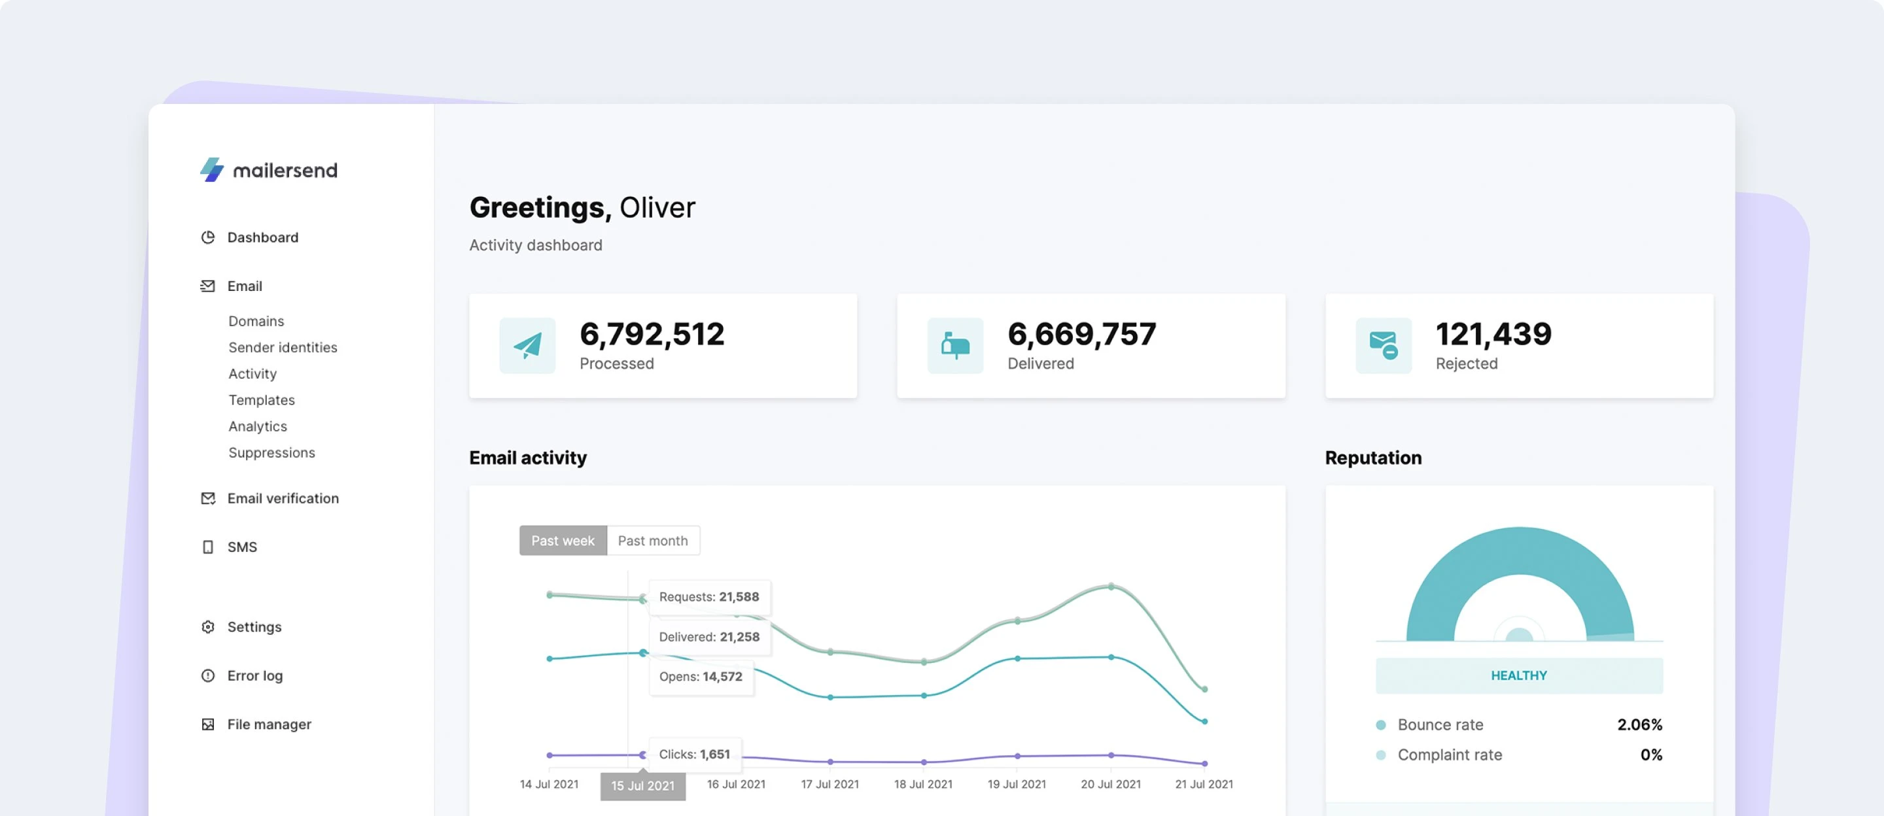This screenshot has height=816, width=1884.
Task: Click the Reputation heading
Action: pyautogui.click(x=1373, y=458)
